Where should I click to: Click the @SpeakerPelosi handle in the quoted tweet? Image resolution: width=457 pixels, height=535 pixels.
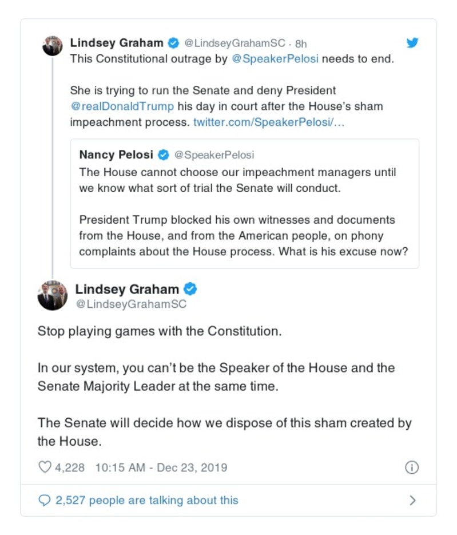click(214, 155)
